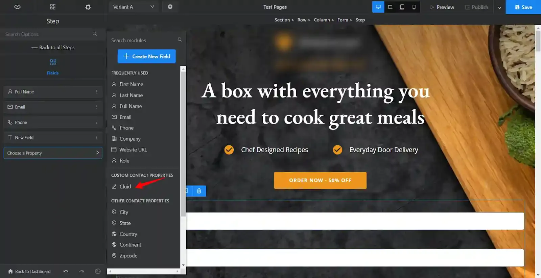The width and height of the screenshot is (541, 278).
Task: Save the page
Action: click(x=523, y=7)
